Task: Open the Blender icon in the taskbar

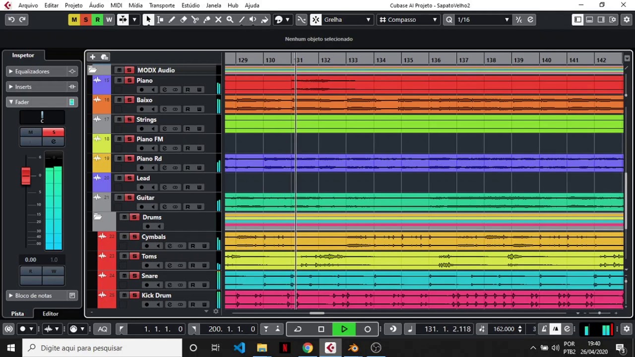Action: (x=353, y=348)
